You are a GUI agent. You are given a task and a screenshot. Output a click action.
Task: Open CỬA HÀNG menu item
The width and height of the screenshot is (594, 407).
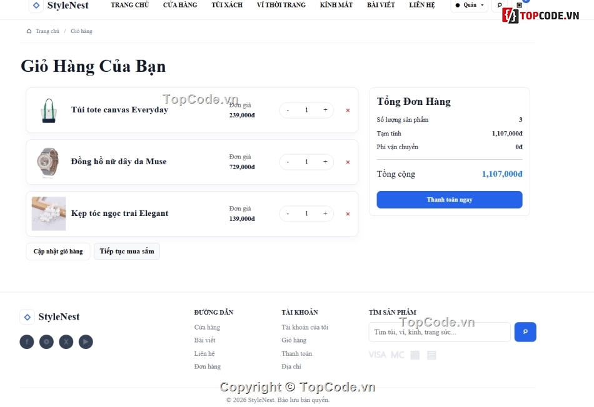[180, 5]
